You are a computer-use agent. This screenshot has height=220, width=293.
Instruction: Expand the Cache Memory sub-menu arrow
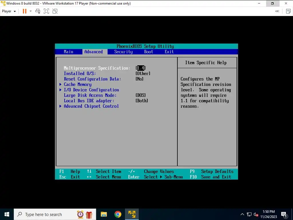click(x=61, y=85)
